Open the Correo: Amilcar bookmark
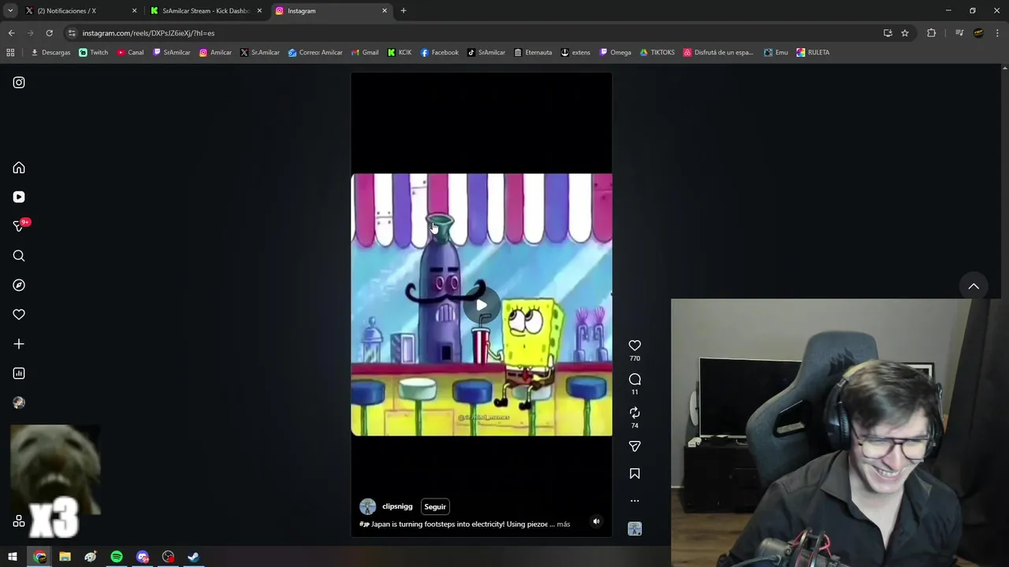The height and width of the screenshot is (567, 1009). 315,53
